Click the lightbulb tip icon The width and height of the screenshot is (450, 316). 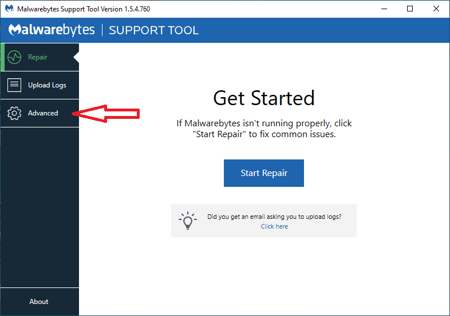click(188, 221)
